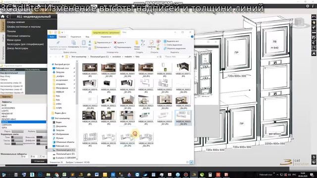
Task: Select the MEBELM folder in navigation pane
Action: (x=60, y=92)
